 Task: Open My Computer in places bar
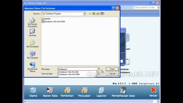pos(32,55)
